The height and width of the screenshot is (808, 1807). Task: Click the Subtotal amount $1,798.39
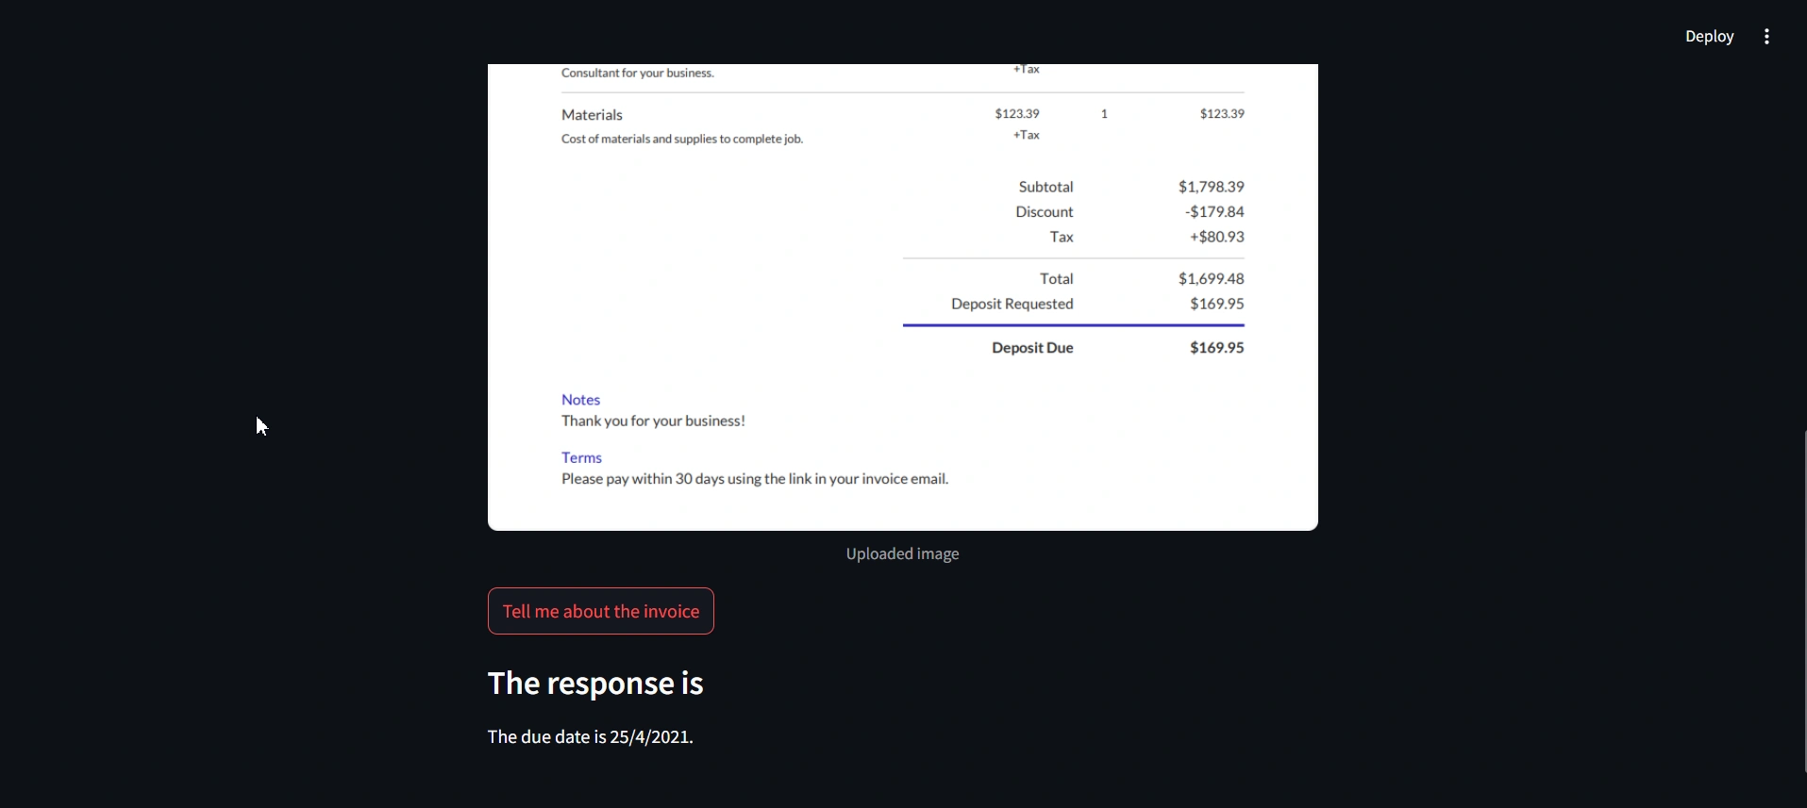1211,187
